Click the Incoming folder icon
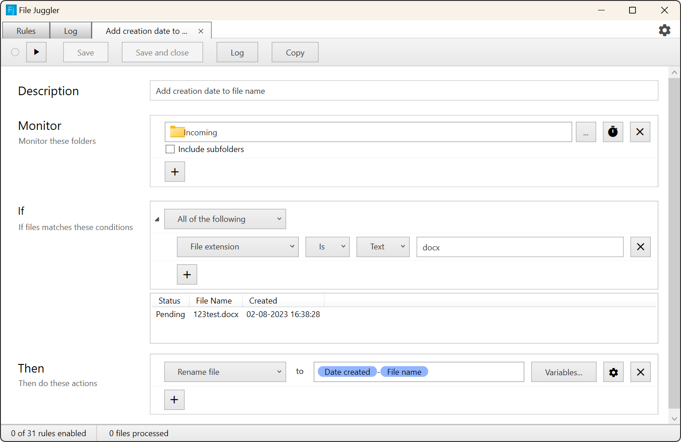This screenshot has width=681, height=442. [x=177, y=132]
